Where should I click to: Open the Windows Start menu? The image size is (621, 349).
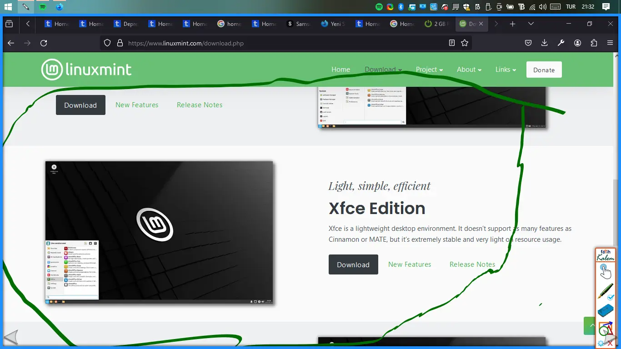(x=8, y=7)
